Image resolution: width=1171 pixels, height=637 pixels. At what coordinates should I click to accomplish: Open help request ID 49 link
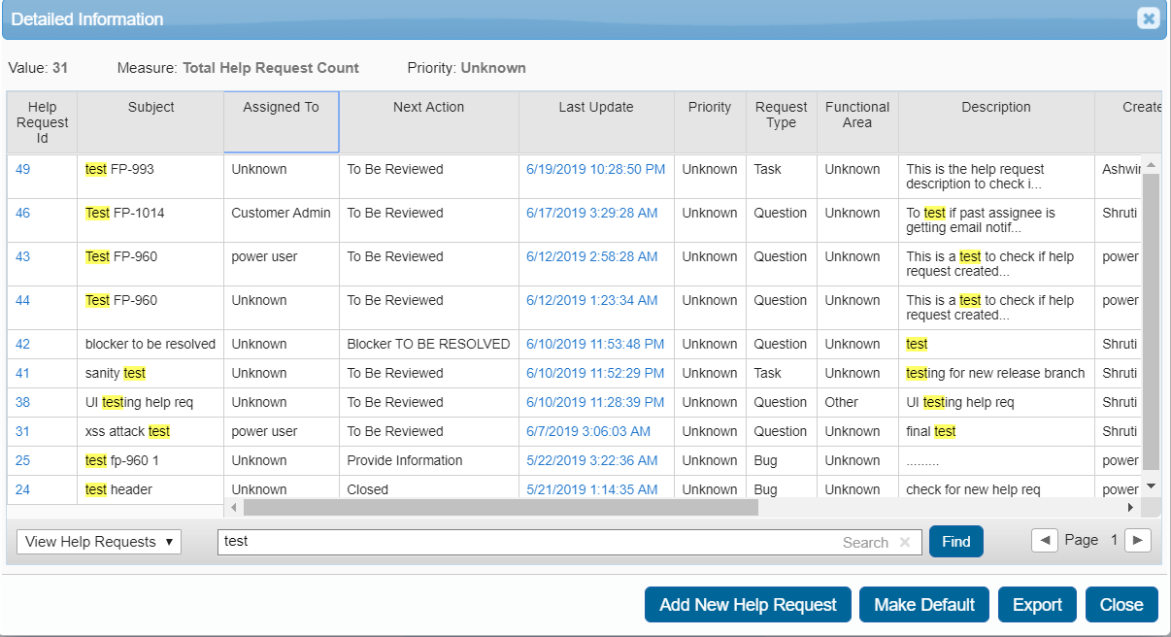(x=22, y=169)
